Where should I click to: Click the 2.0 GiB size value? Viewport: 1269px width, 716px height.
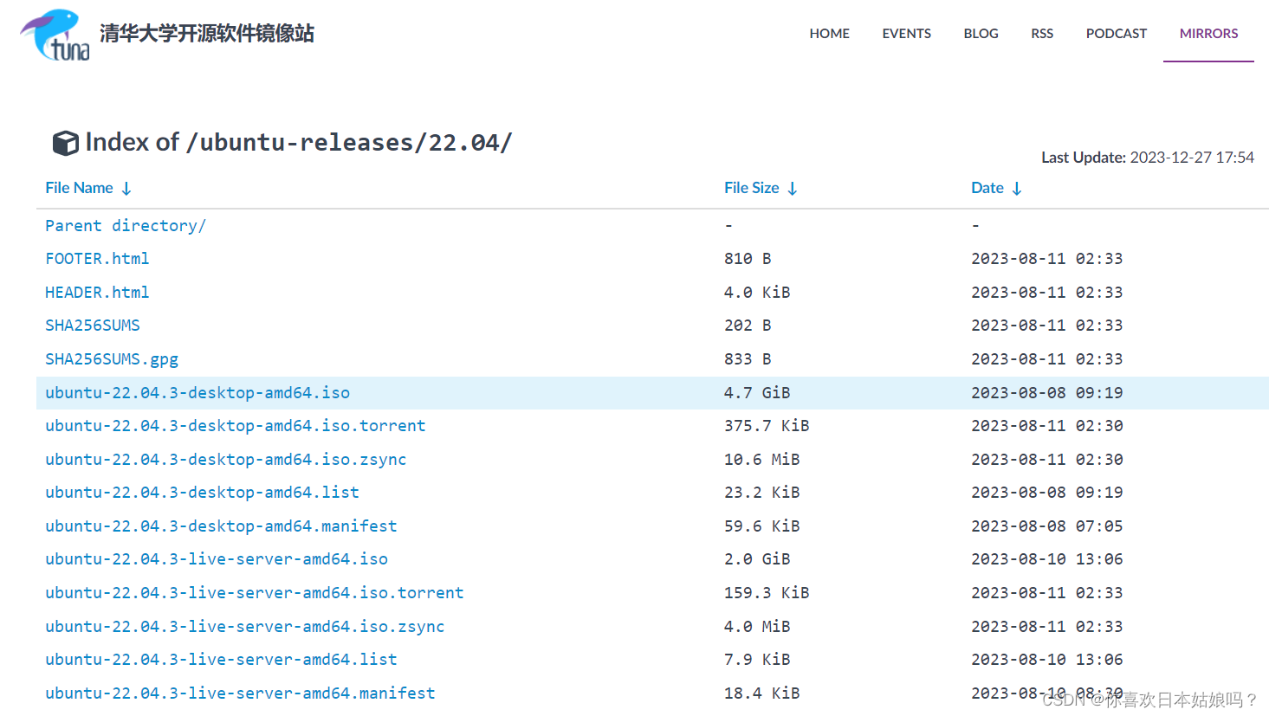pos(757,559)
